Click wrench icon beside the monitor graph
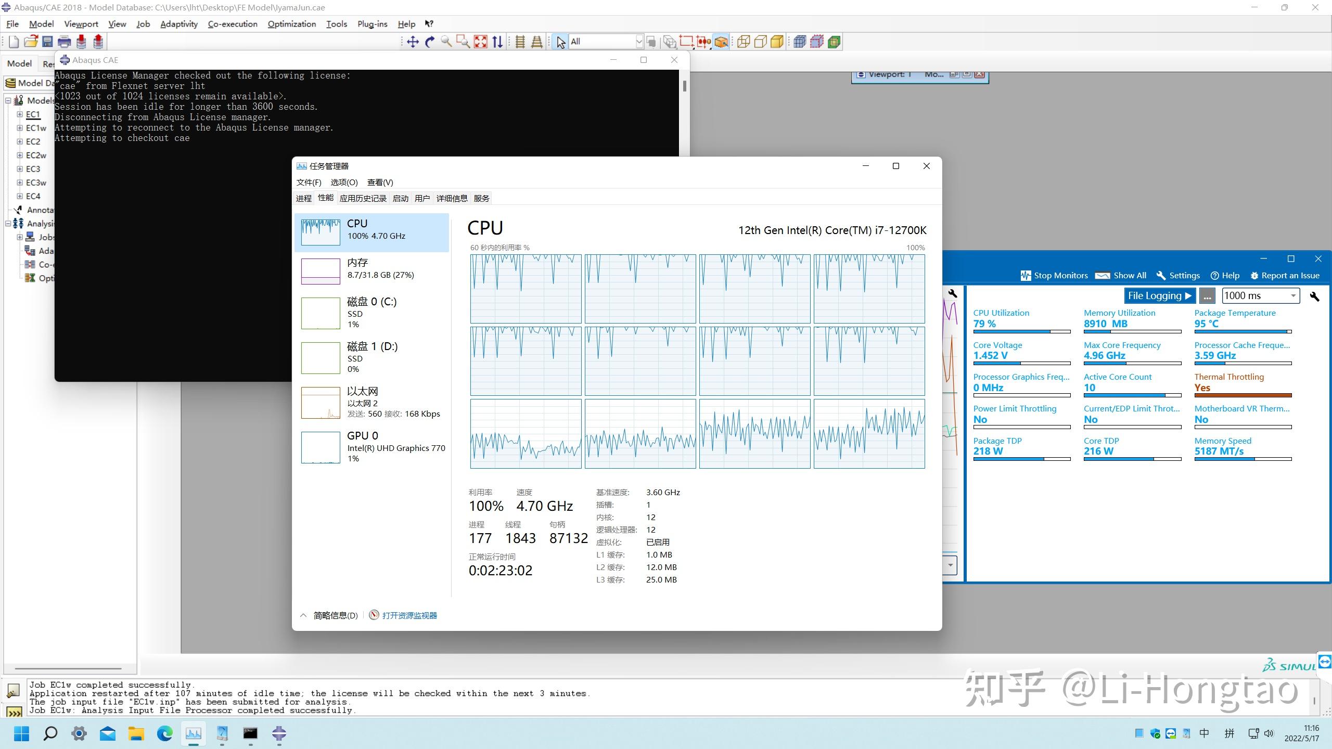 (952, 293)
